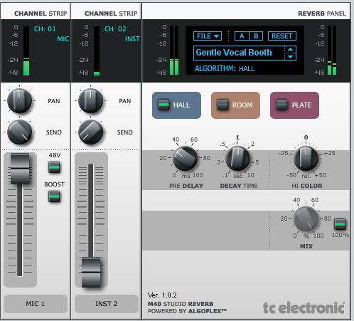354x321 pixels.
Task: Click the CH: 01 display text
Action: tap(45, 29)
